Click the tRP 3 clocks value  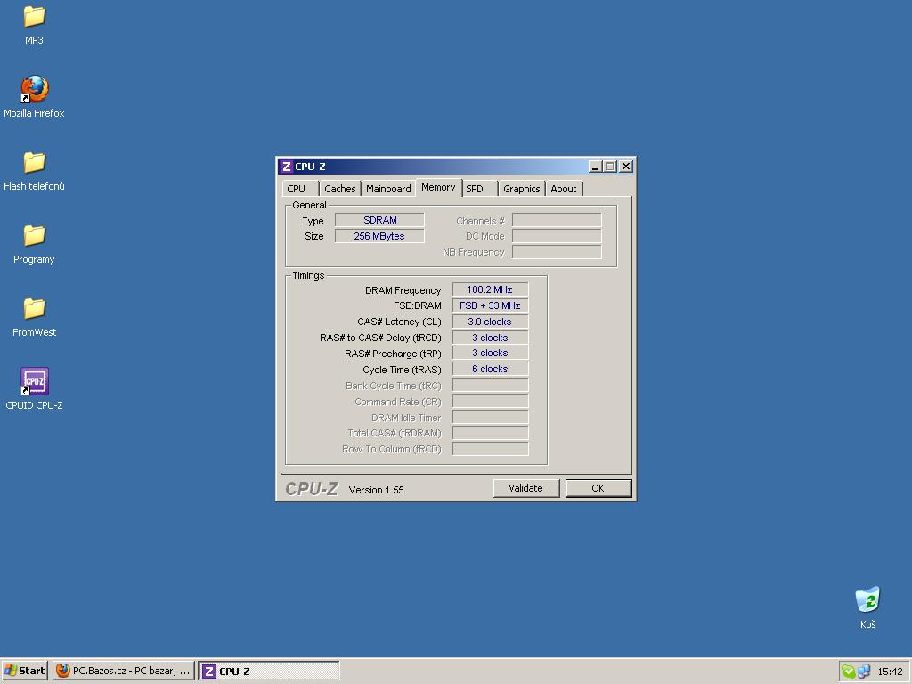[x=491, y=353]
